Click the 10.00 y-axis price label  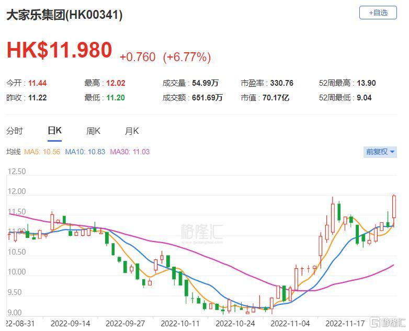pos(17,272)
